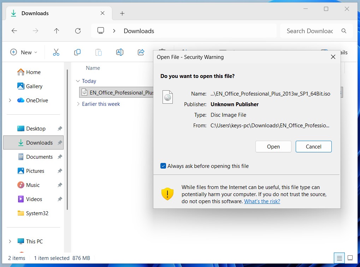360x267 pixels.
Task: Select the details view toggle in status bar
Action: [339, 258]
